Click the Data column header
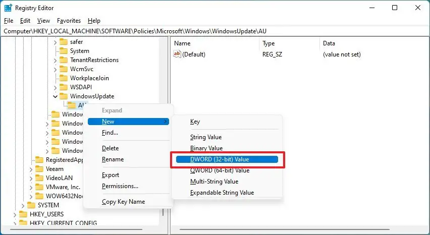The image size is (430, 235). 329,43
